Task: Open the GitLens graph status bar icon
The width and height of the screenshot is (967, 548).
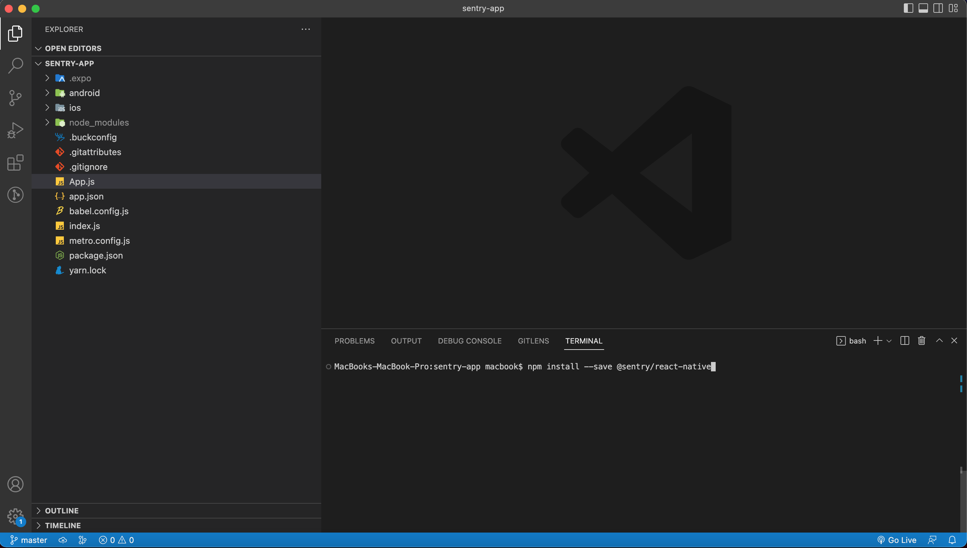Action: [x=82, y=540]
